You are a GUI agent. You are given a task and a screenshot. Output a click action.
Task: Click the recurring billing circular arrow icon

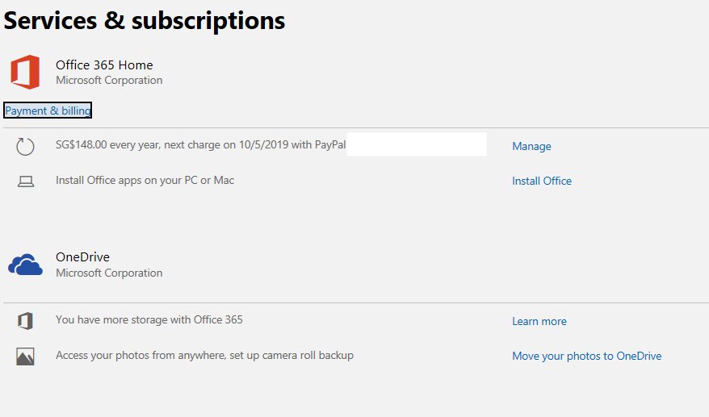[25, 146]
